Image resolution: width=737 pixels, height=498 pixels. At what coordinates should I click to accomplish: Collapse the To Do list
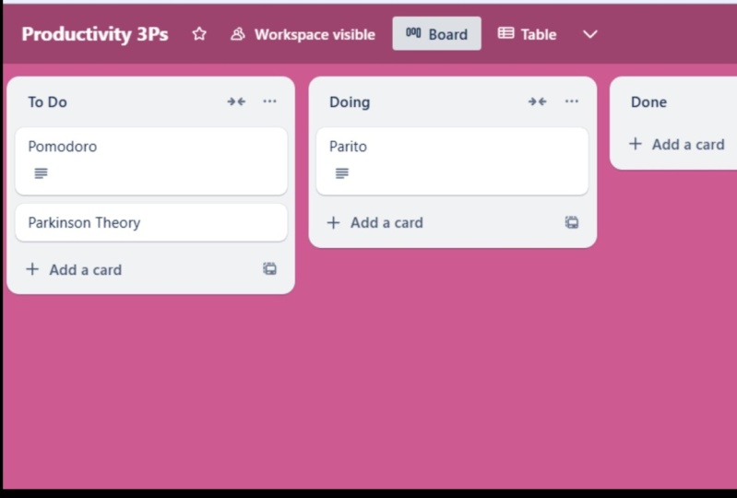point(236,101)
